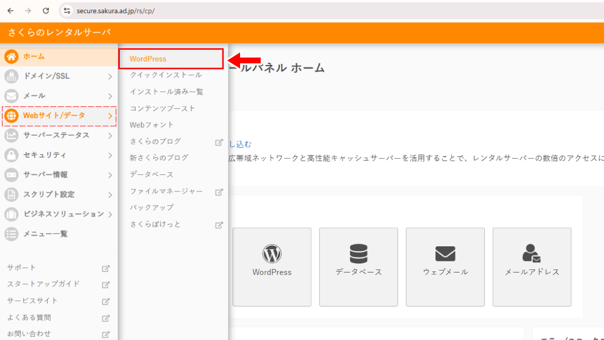
Task: Click the WordPress logo in the shortcut card
Action: click(272, 253)
